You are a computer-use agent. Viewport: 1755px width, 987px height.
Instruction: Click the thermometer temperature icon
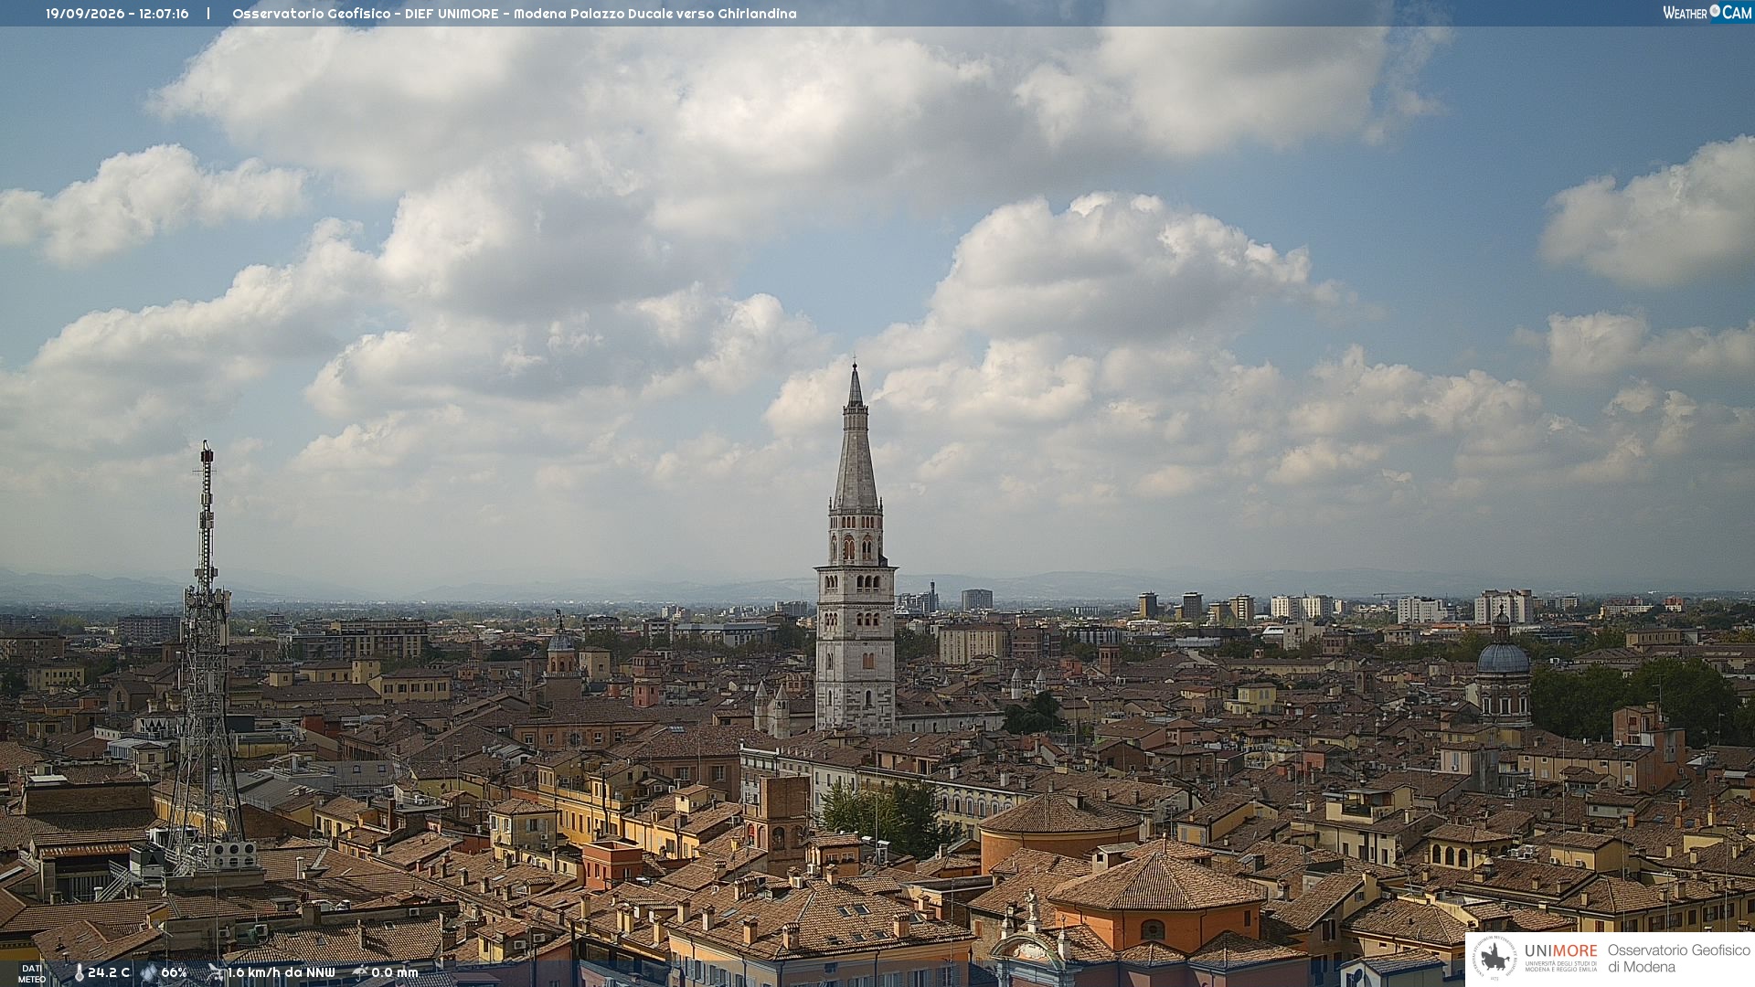80,973
